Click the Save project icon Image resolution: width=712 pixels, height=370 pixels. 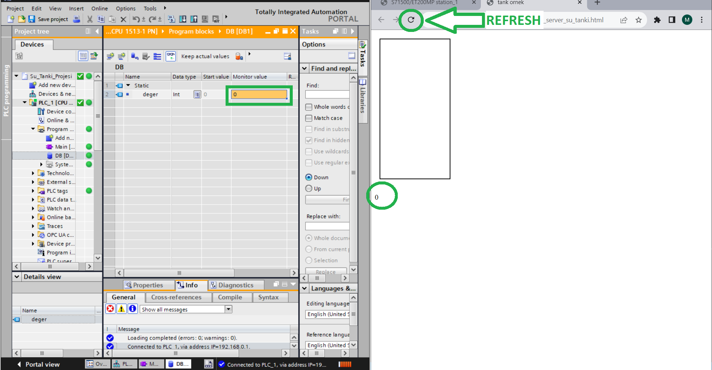[32, 19]
